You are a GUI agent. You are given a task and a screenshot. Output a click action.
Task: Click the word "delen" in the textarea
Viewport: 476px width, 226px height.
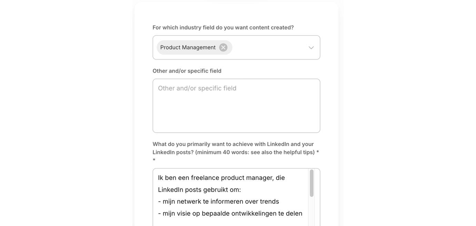point(294,214)
